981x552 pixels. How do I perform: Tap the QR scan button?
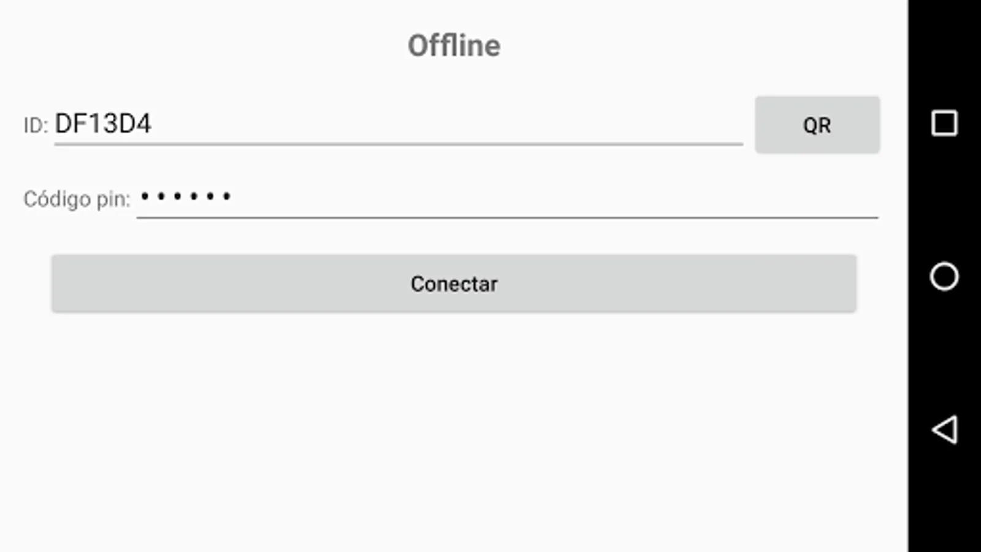[817, 125]
